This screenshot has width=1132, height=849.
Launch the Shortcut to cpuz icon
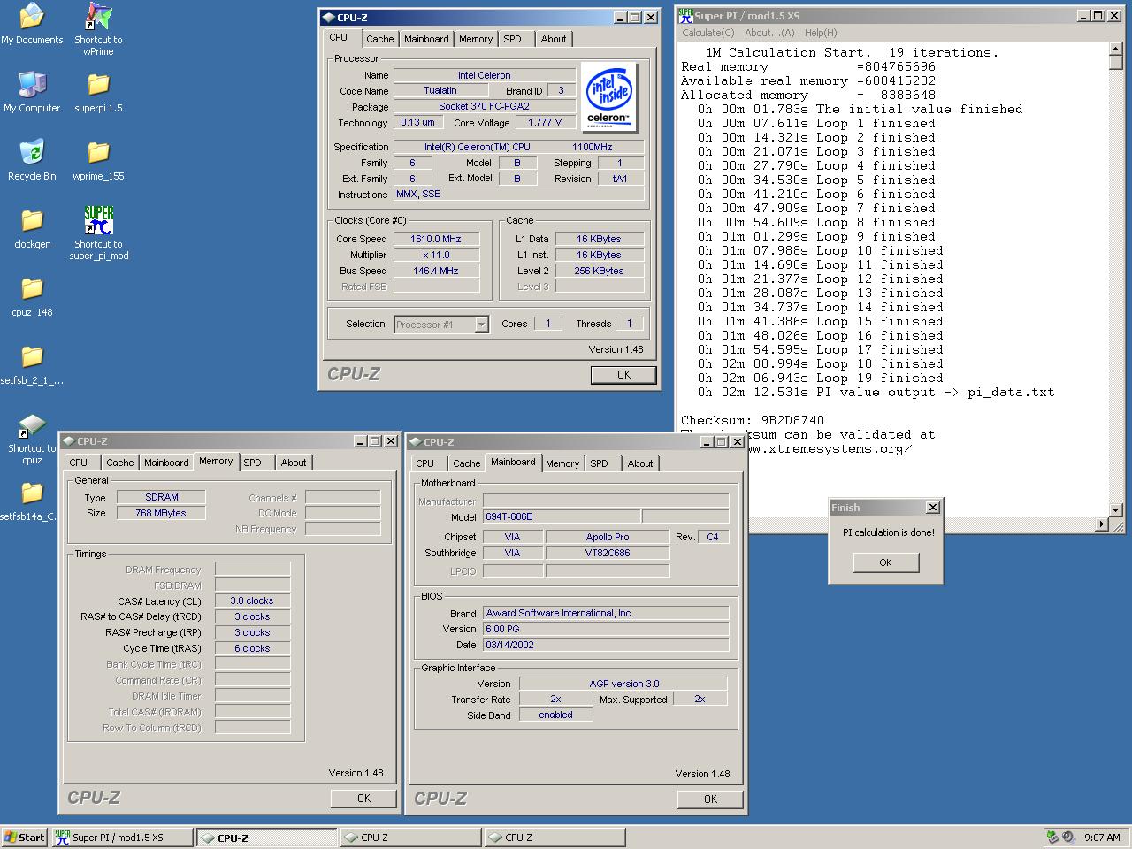[32, 424]
